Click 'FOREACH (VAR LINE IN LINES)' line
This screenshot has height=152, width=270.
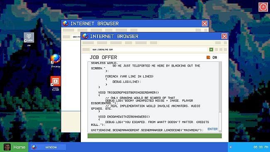click(x=129, y=76)
